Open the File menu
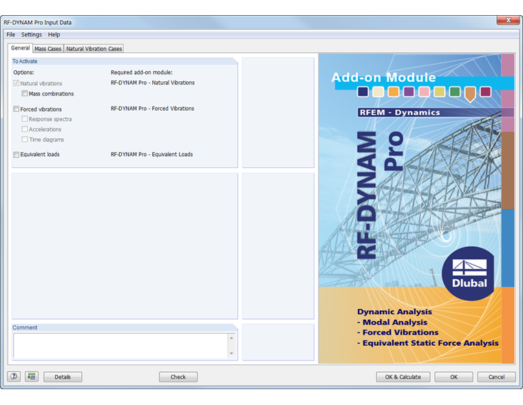The image size is (523, 405). coord(11,34)
